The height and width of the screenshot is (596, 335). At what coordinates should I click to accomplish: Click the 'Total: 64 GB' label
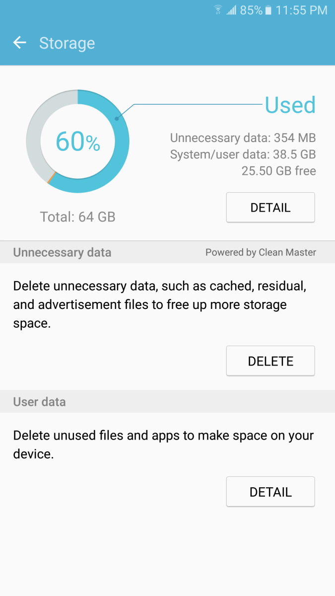tap(78, 217)
